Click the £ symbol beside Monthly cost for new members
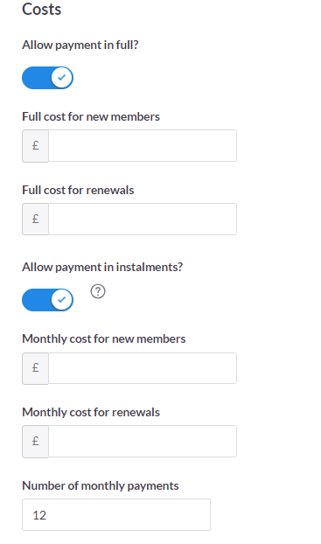The height and width of the screenshot is (544, 321). click(x=35, y=368)
